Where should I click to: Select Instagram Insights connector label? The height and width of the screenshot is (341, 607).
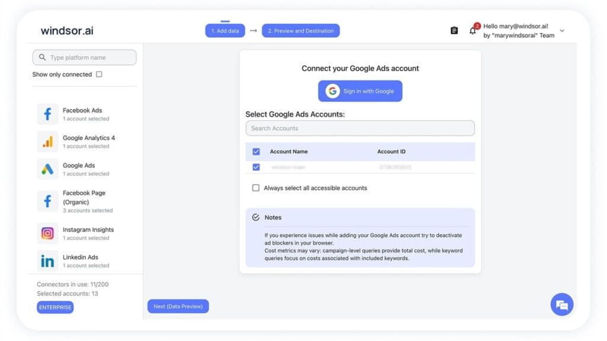(88, 229)
